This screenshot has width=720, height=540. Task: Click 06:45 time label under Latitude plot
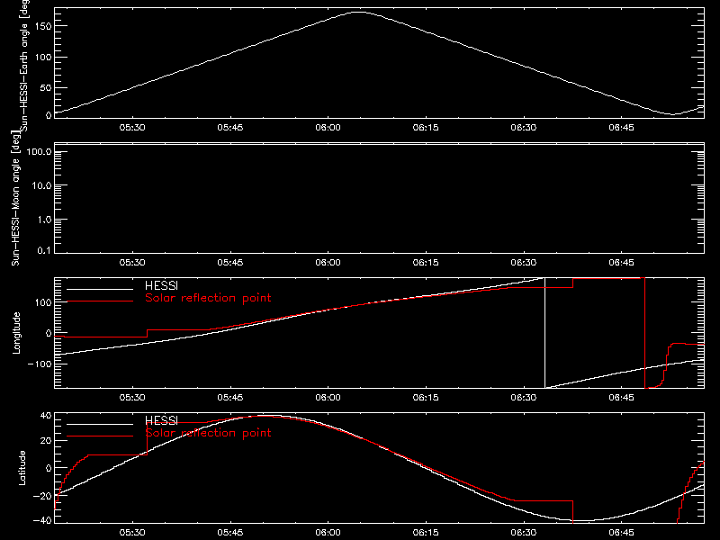pos(621,533)
